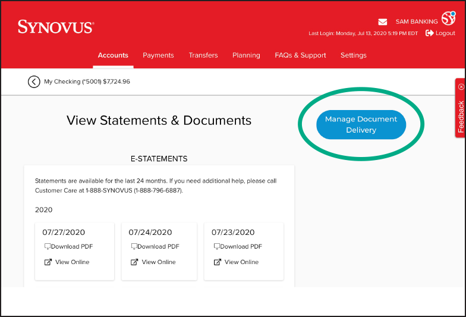The image size is (466, 317).
Task: Select the Planning menu item
Action: click(x=246, y=55)
